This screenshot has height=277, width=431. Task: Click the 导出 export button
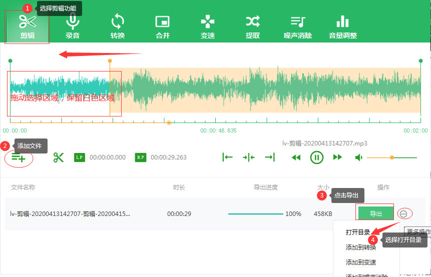[376, 213]
